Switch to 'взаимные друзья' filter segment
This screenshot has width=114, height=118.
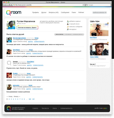(x=78, y=34)
